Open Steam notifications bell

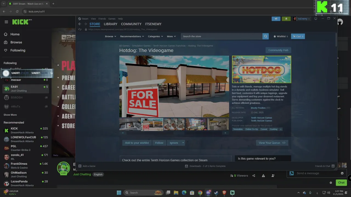click(286, 19)
